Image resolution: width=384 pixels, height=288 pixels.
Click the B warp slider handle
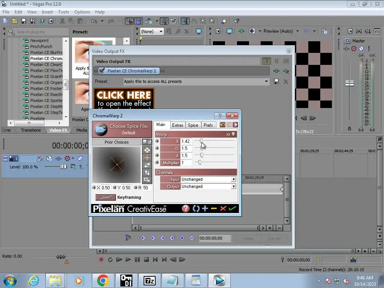coord(201,155)
